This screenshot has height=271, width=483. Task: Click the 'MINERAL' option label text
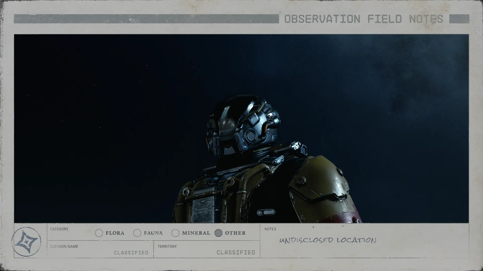(196, 233)
